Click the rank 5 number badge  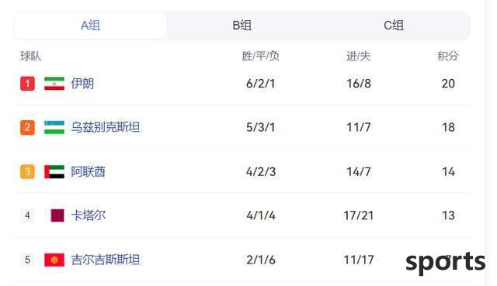28,260
